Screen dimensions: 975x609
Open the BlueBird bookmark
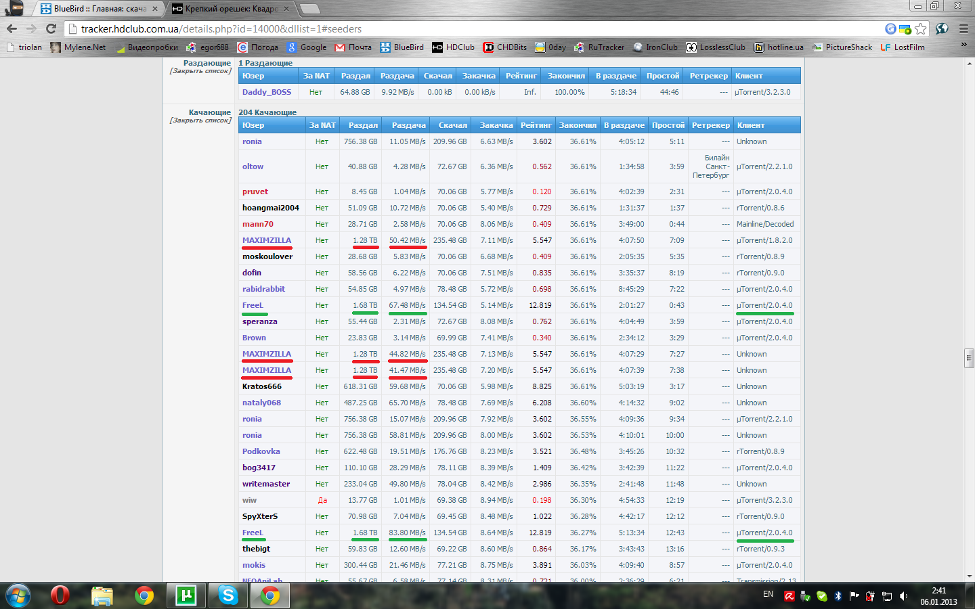[x=402, y=47]
